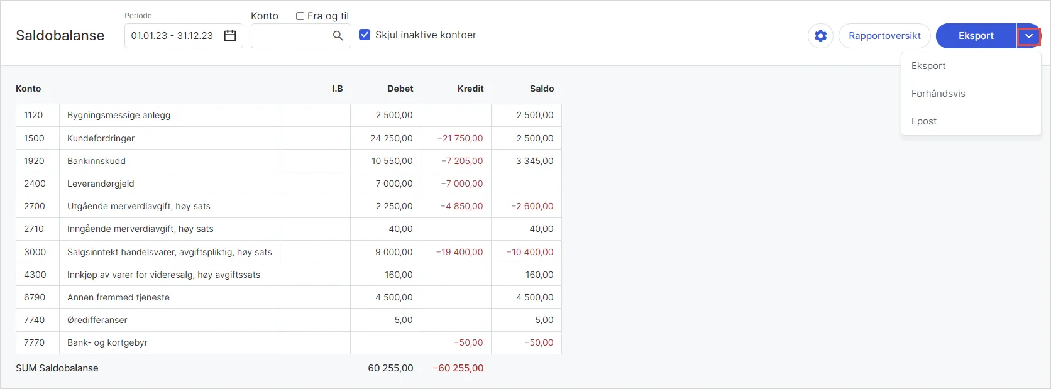Click the Saldo column header
The height and width of the screenshot is (389, 1051).
tap(541, 89)
